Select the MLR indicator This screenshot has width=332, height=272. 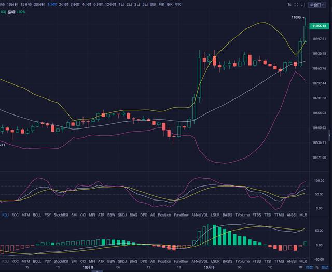(x=303, y=214)
